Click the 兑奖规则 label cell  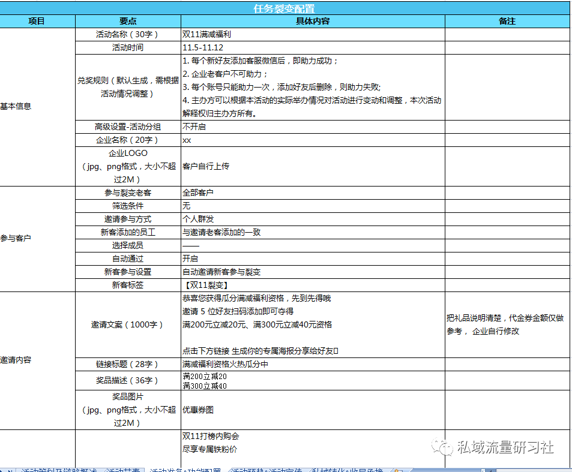click(x=128, y=87)
